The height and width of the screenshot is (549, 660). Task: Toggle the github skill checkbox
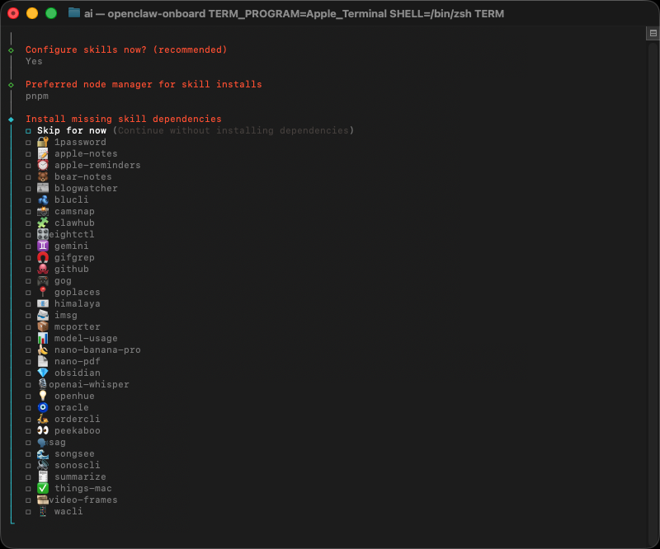tap(28, 270)
